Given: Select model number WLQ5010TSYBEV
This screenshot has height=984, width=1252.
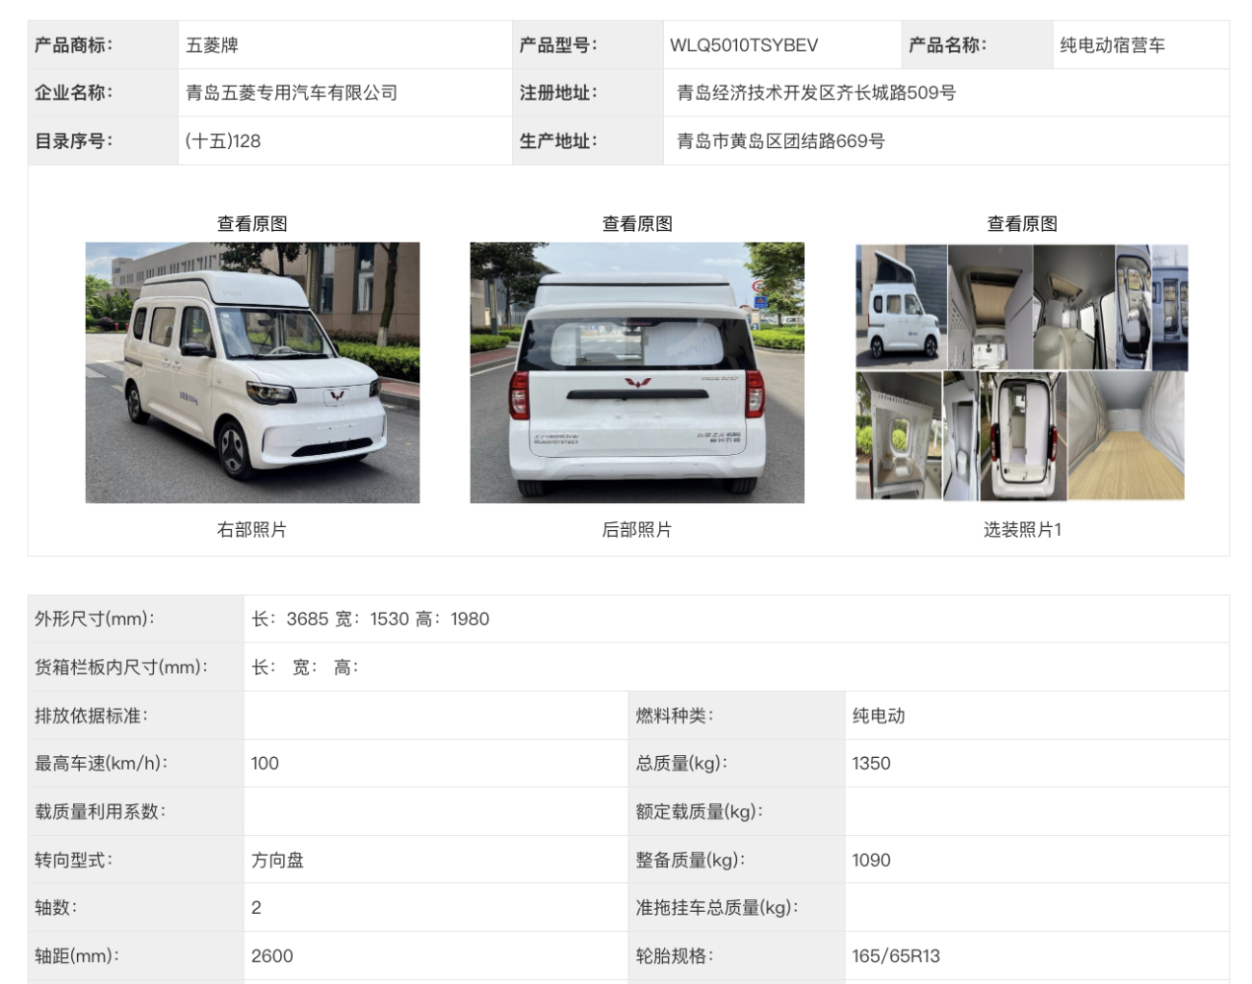Looking at the screenshot, I should (x=744, y=45).
